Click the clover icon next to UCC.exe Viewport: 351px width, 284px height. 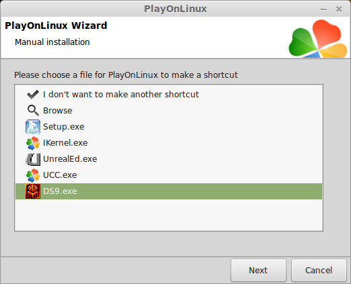point(33,175)
